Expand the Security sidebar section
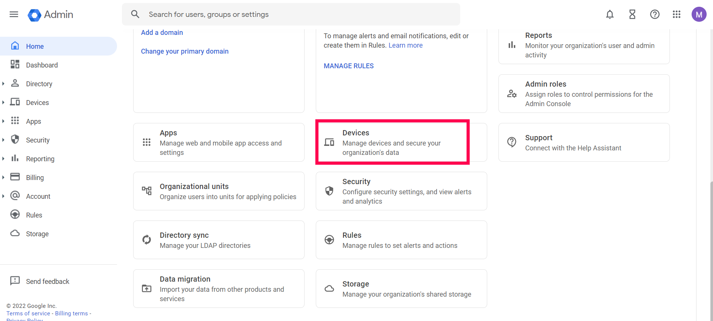This screenshot has width=713, height=321. (x=3, y=140)
